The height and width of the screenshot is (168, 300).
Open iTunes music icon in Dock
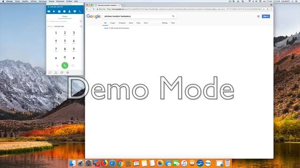pyautogui.click(x=184, y=163)
